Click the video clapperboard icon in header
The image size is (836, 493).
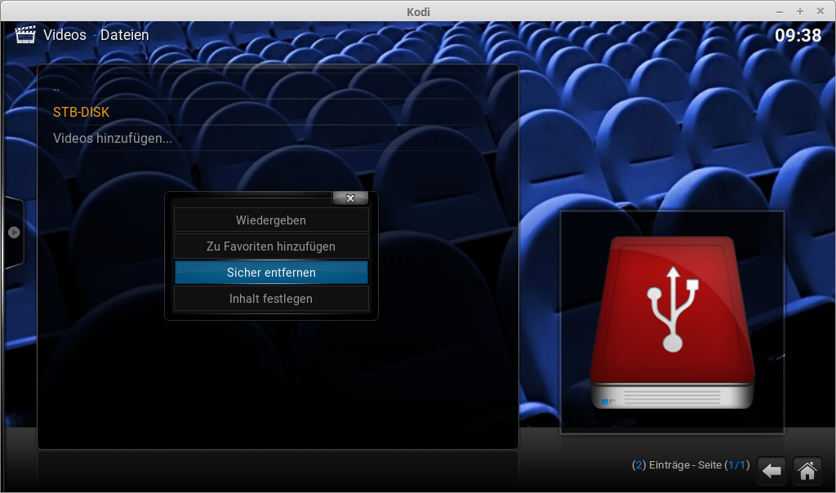(26, 35)
